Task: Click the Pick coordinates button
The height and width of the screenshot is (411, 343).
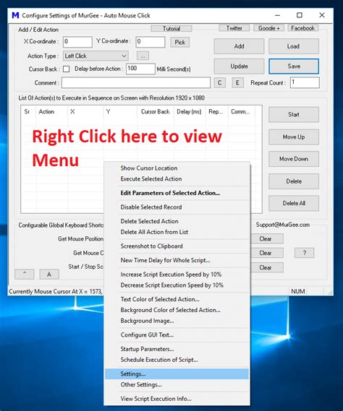Action: pos(180,42)
